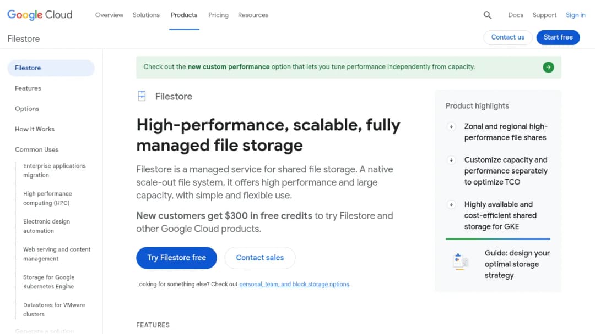Go to Docs
Image resolution: width=595 pixels, height=334 pixels.
click(515, 15)
